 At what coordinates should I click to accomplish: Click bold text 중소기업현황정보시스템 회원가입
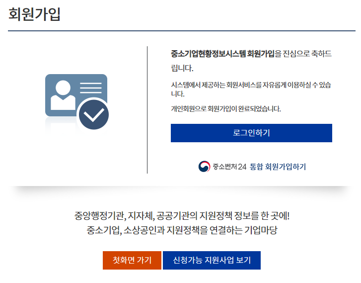(222, 54)
